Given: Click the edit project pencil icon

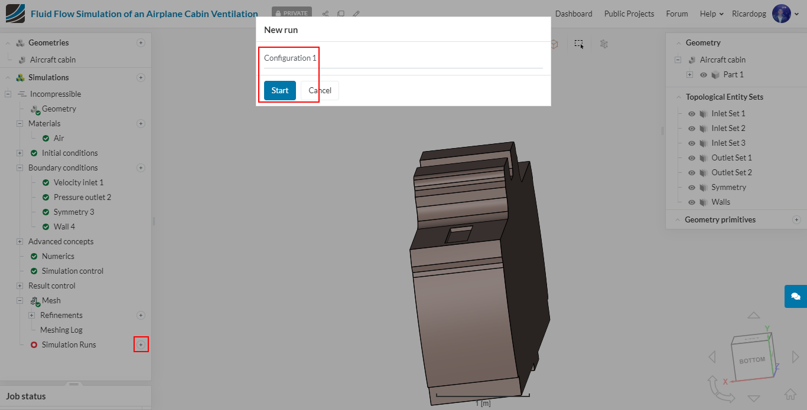Looking at the screenshot, I should coord(356,14).
